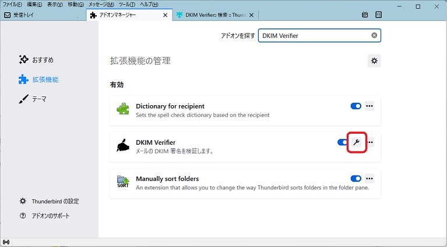Screen dimensions: 447x247
Task: Clear the add-on search field
Action: click(374, 35)
